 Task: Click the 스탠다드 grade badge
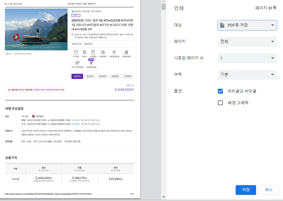point(76,16)
